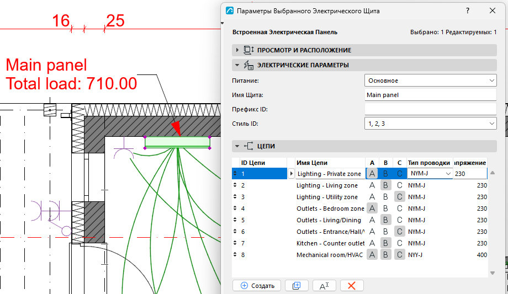
Task: Click the reorder handle for circuit 5
Action: coord(235,220)
